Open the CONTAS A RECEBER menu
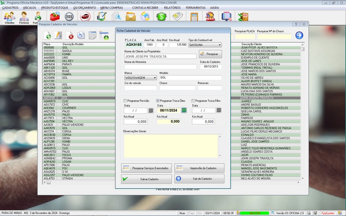346x216 pixels. tap(145, 7)
